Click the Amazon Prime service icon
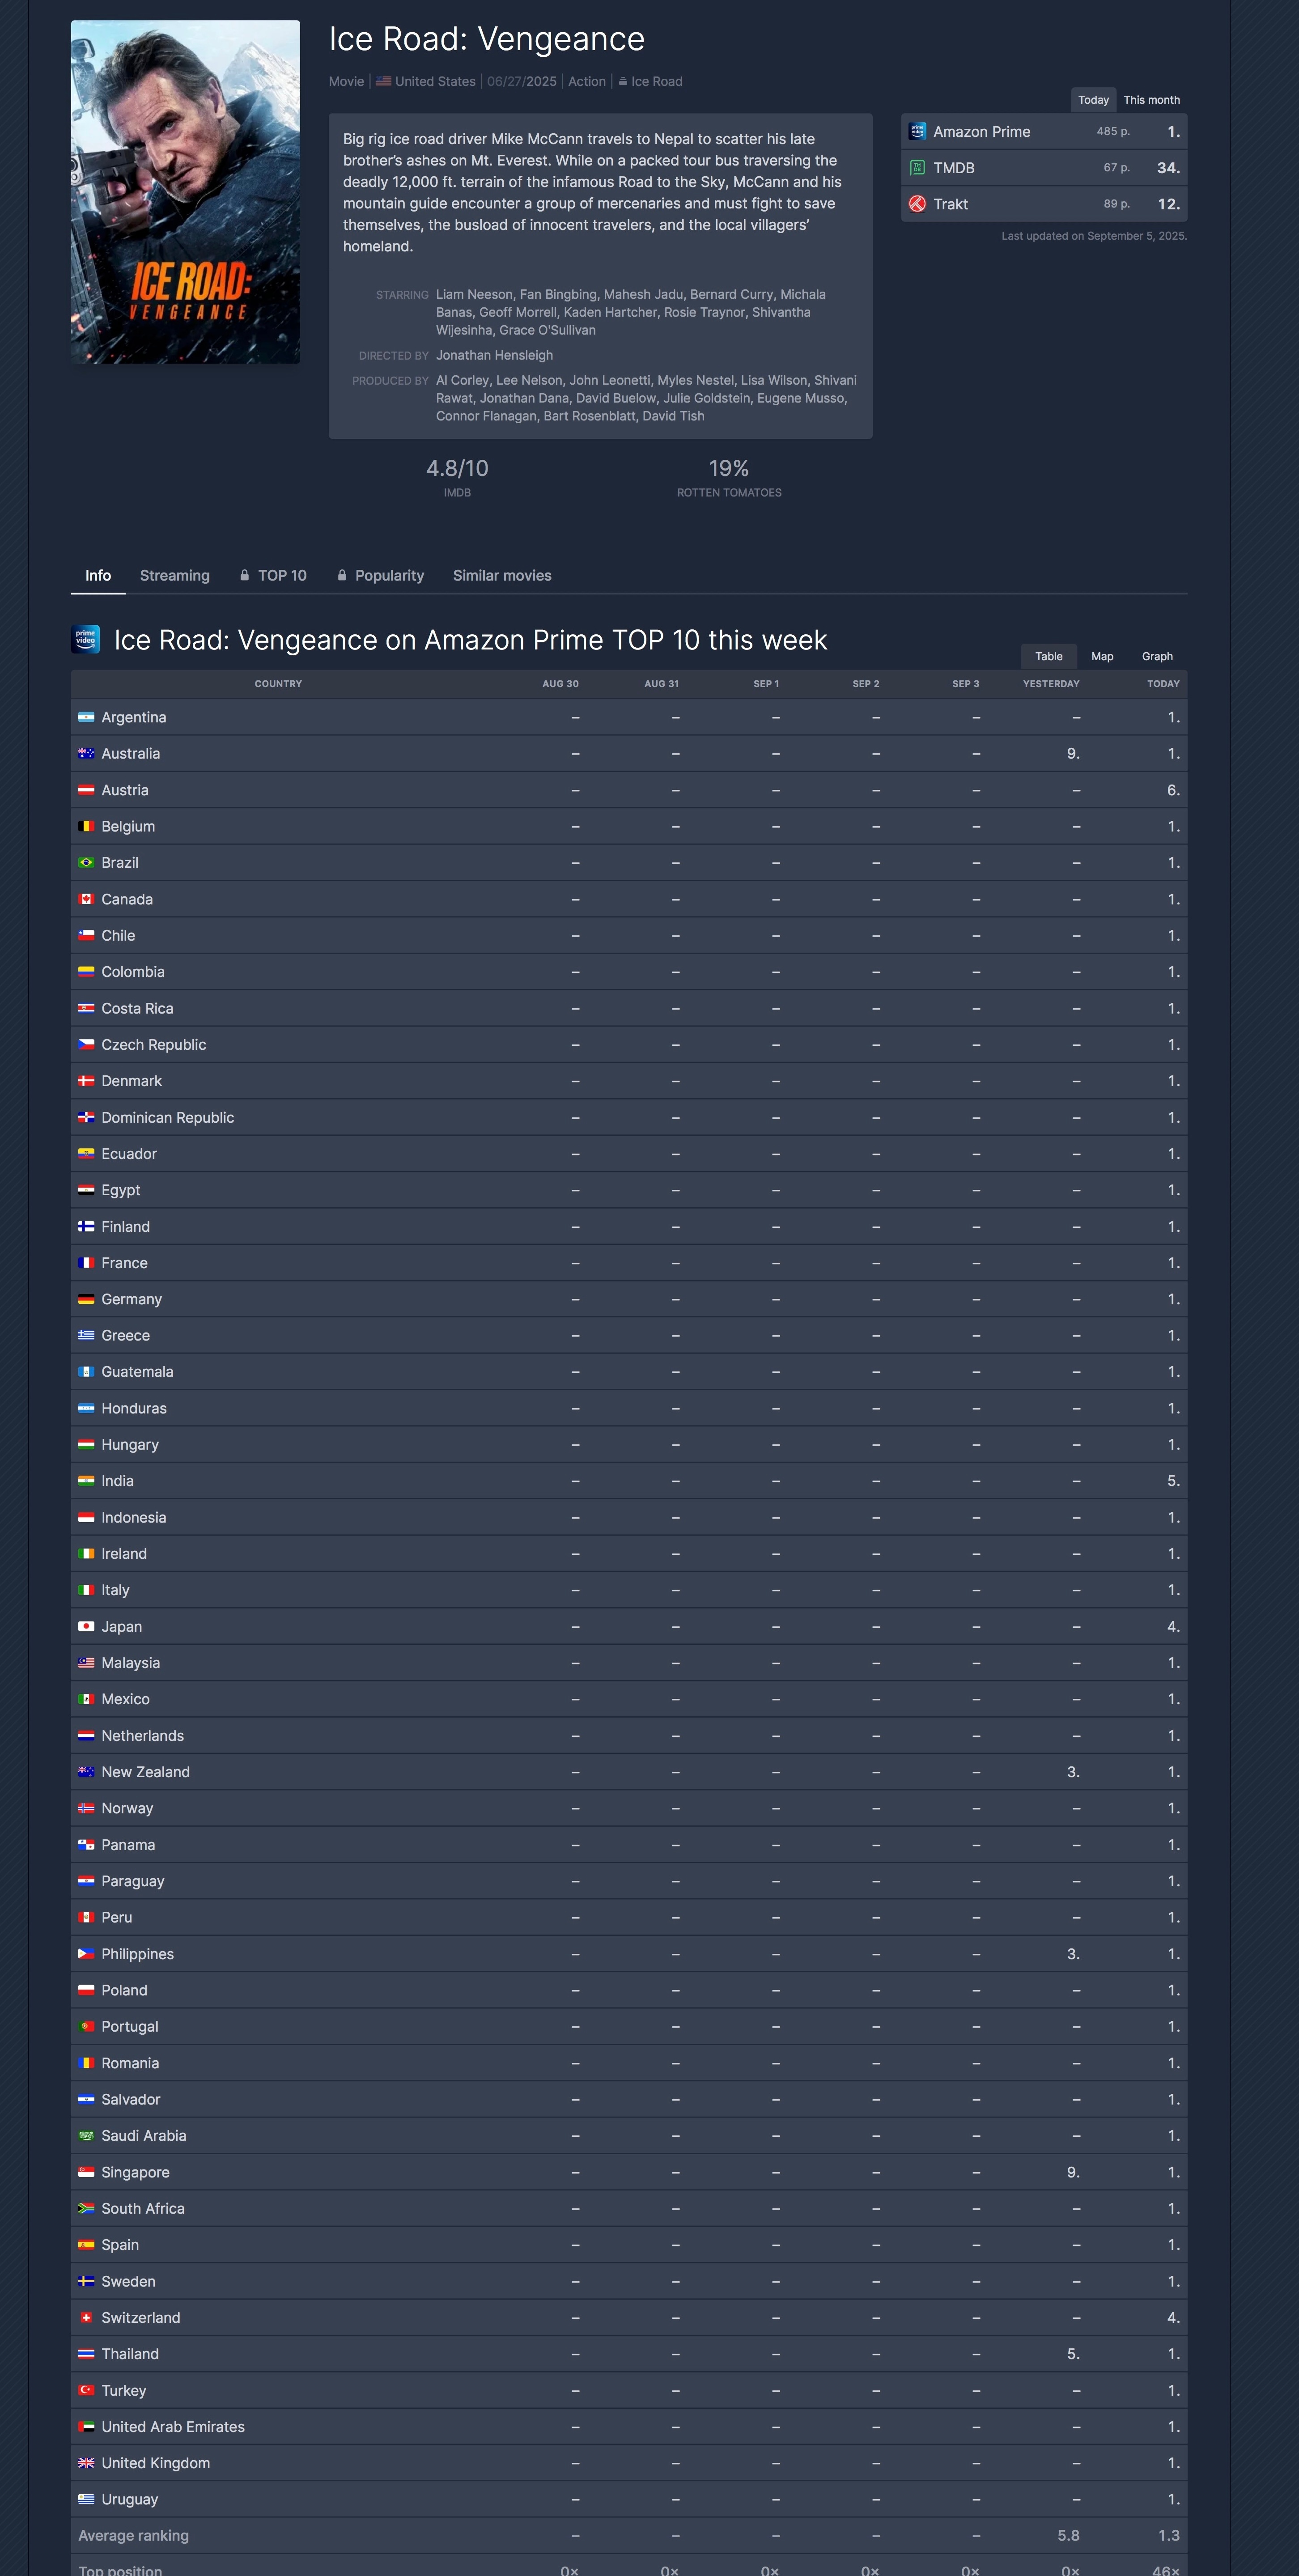 (x=917, y=132)
